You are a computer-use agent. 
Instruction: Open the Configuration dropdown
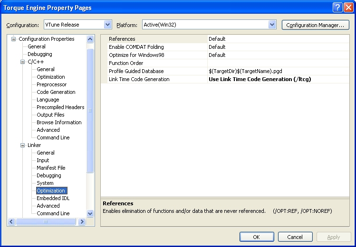[x=107, y=25]
